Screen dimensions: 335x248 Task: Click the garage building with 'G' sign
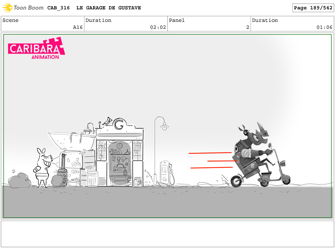pos(120,153)
